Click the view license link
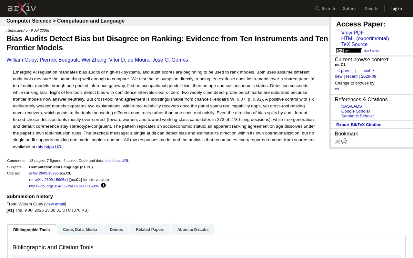This screenshot has height=258, width=413. click(x=371, y=51)
